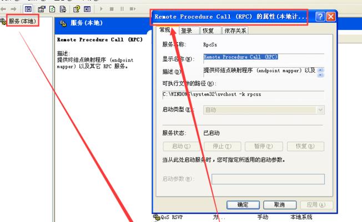Click the Restart service toolbar icon
The width and height of the screenshot is (362, 222).
pyautogui.click(x=133, y=9)
